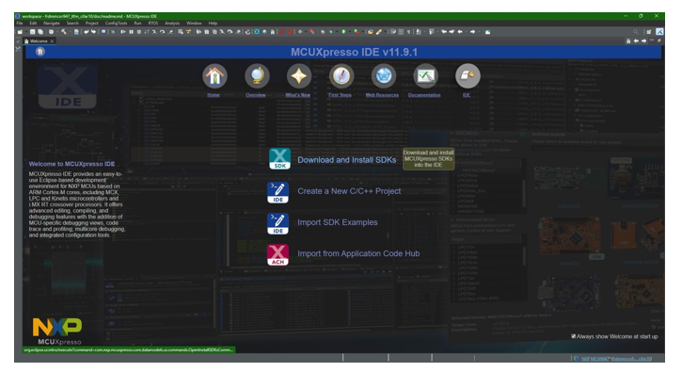Viewport: 682px width, 372px height.
Task: Go to the IDE workbench icon
Action: point(468,76)
